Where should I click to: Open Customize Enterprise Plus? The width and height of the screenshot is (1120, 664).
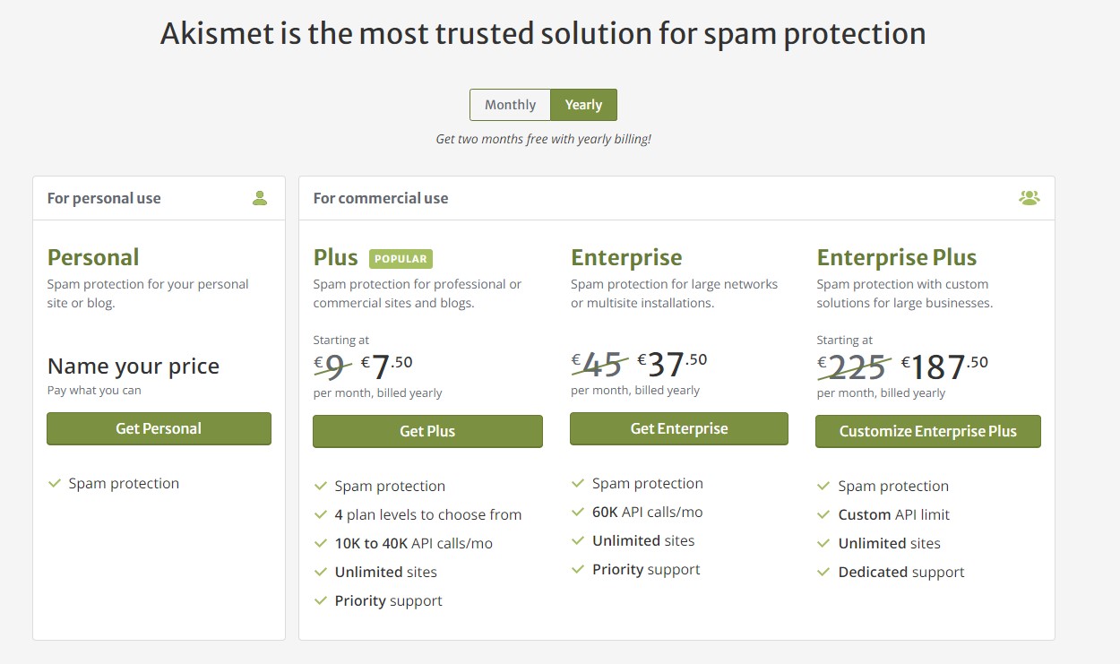(928, 431)
